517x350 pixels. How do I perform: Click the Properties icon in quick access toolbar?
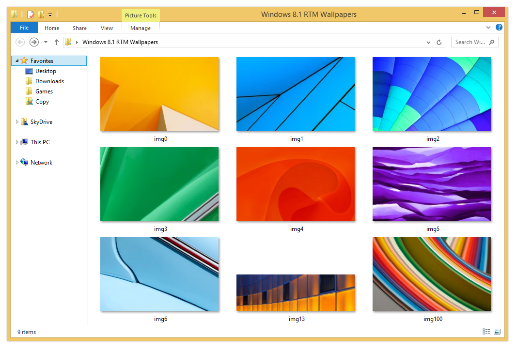click(x=30, y=14)
